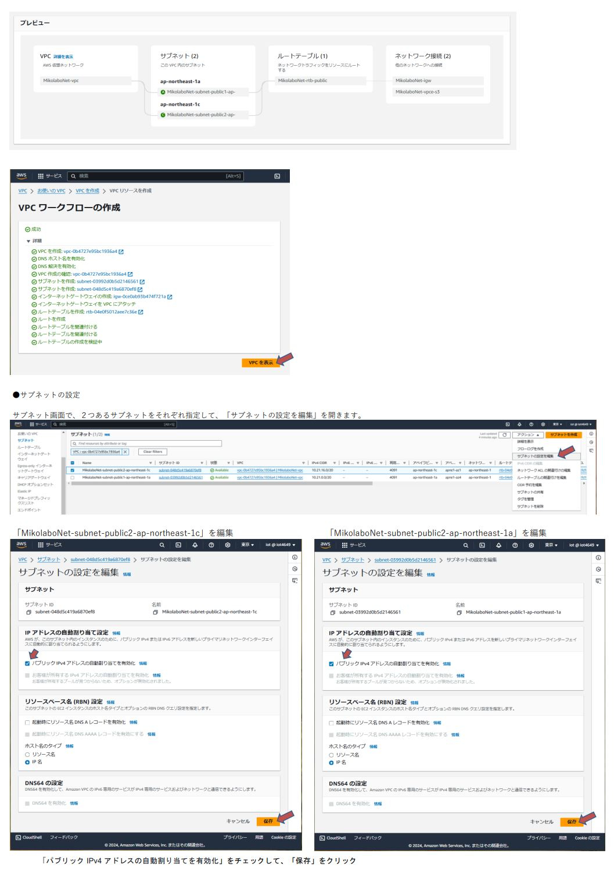Open CloudShell footer icon in public1-1a edit page

tap(322, 838)
